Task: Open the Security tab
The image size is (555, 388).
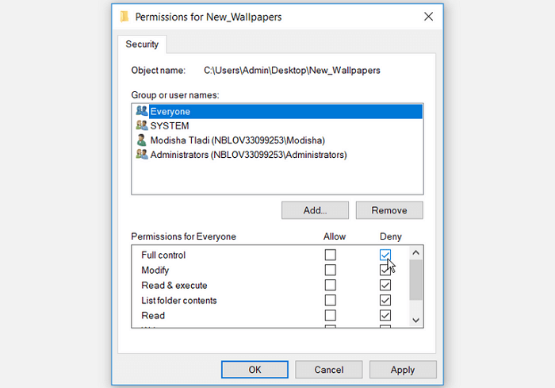Action: (x=142, y=44)
